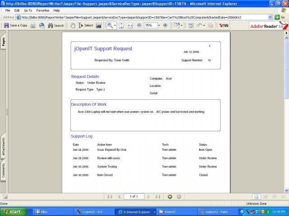289x216 pixels.
Task: Switch to Cygwin/X taskbar item
Action: (93, 212)
